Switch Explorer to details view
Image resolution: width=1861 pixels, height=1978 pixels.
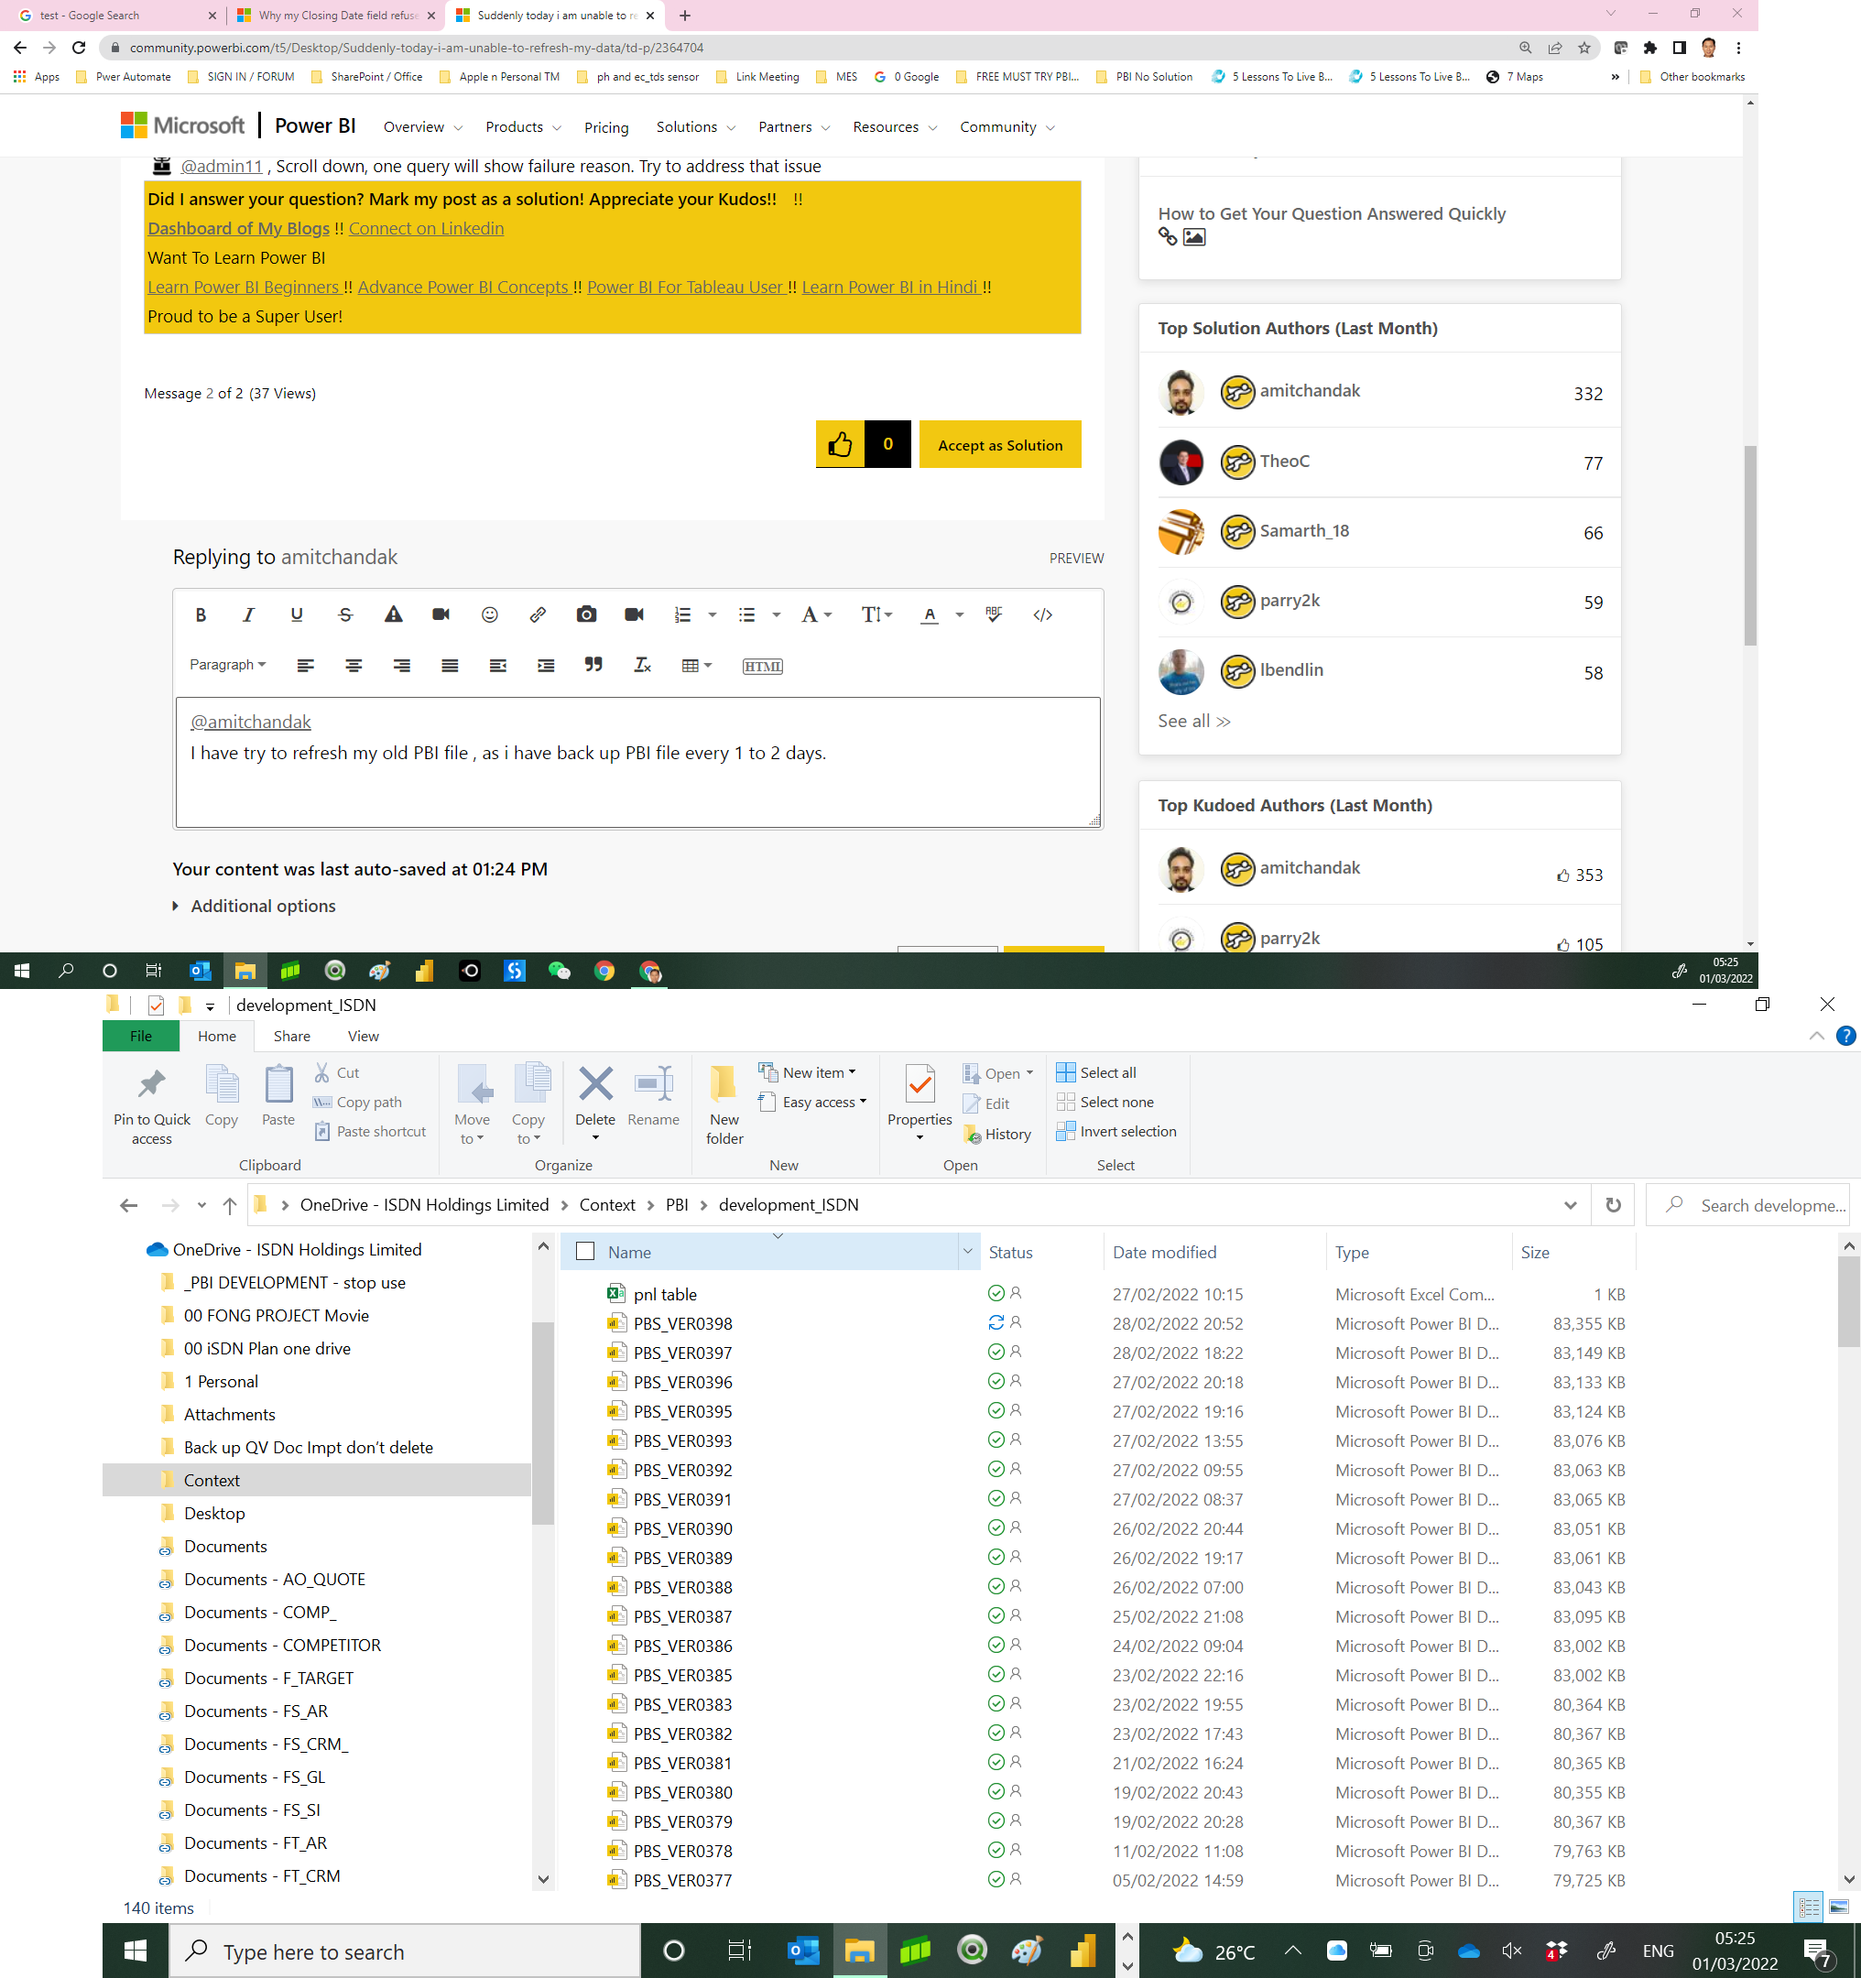(1808, 1907)
